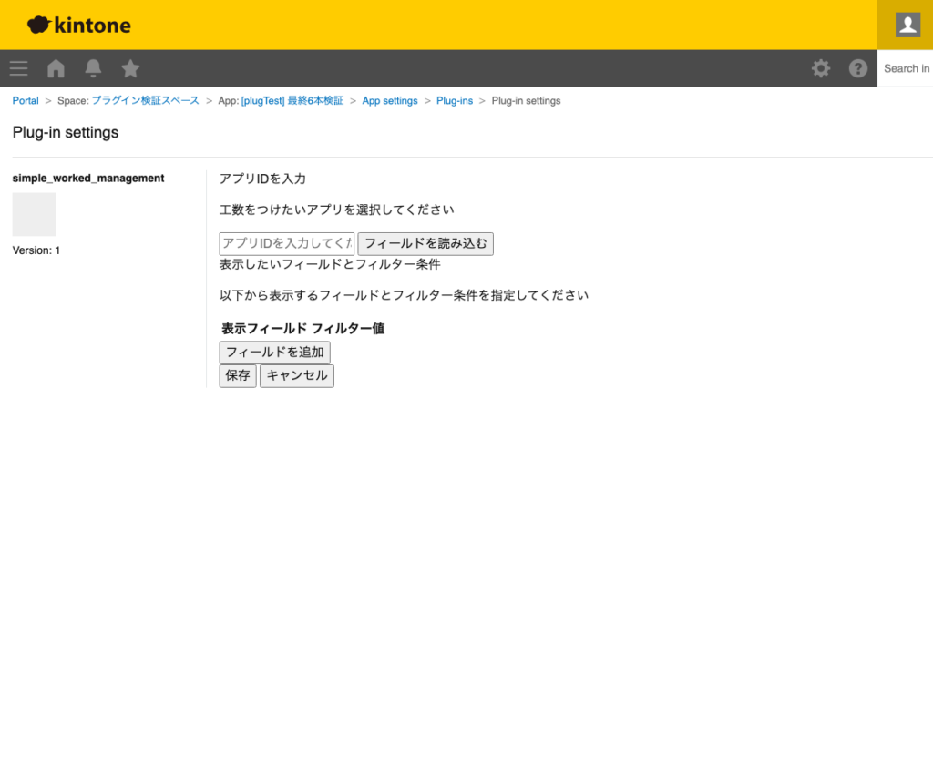Check notifications via the bell icon
The height and width of the screenshot is (777, 933).
[93, 68]
